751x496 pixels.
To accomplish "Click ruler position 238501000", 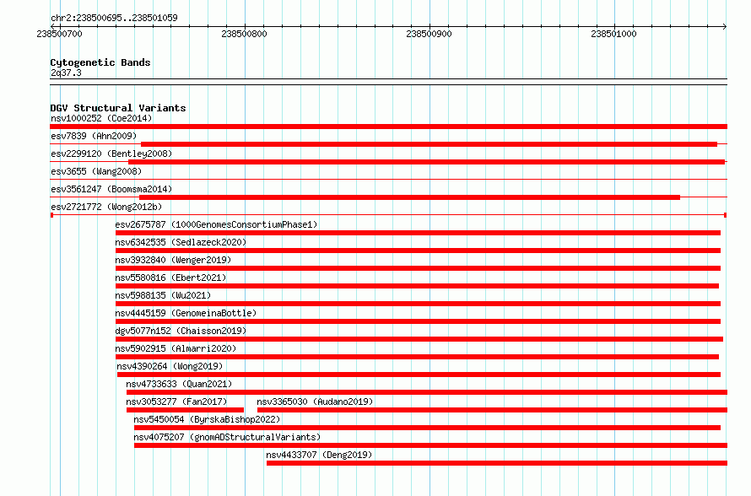I will [x=613, y=34].
